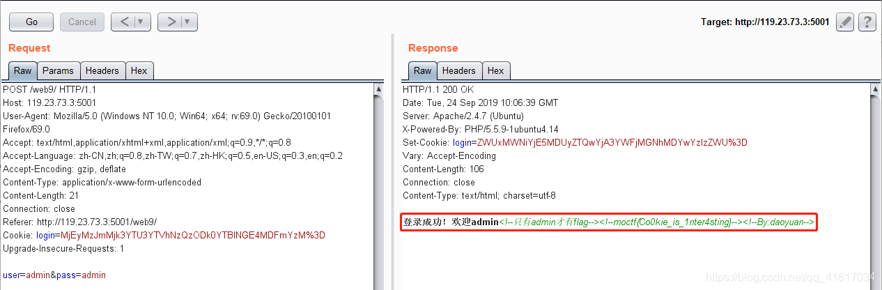Screen dimensions: 882x290
Task: Select the response Raw tab
Action: point(422,70)
